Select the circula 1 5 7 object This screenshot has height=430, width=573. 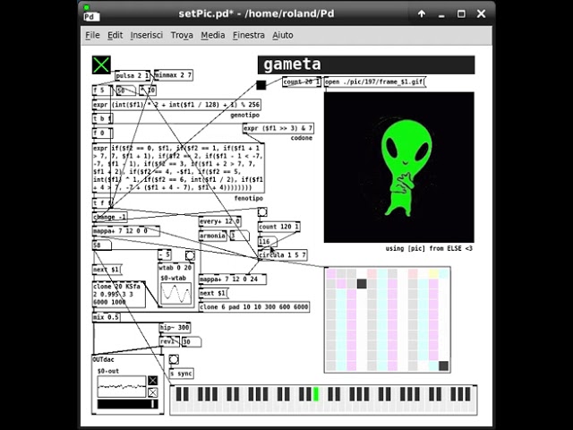[283, 254]
